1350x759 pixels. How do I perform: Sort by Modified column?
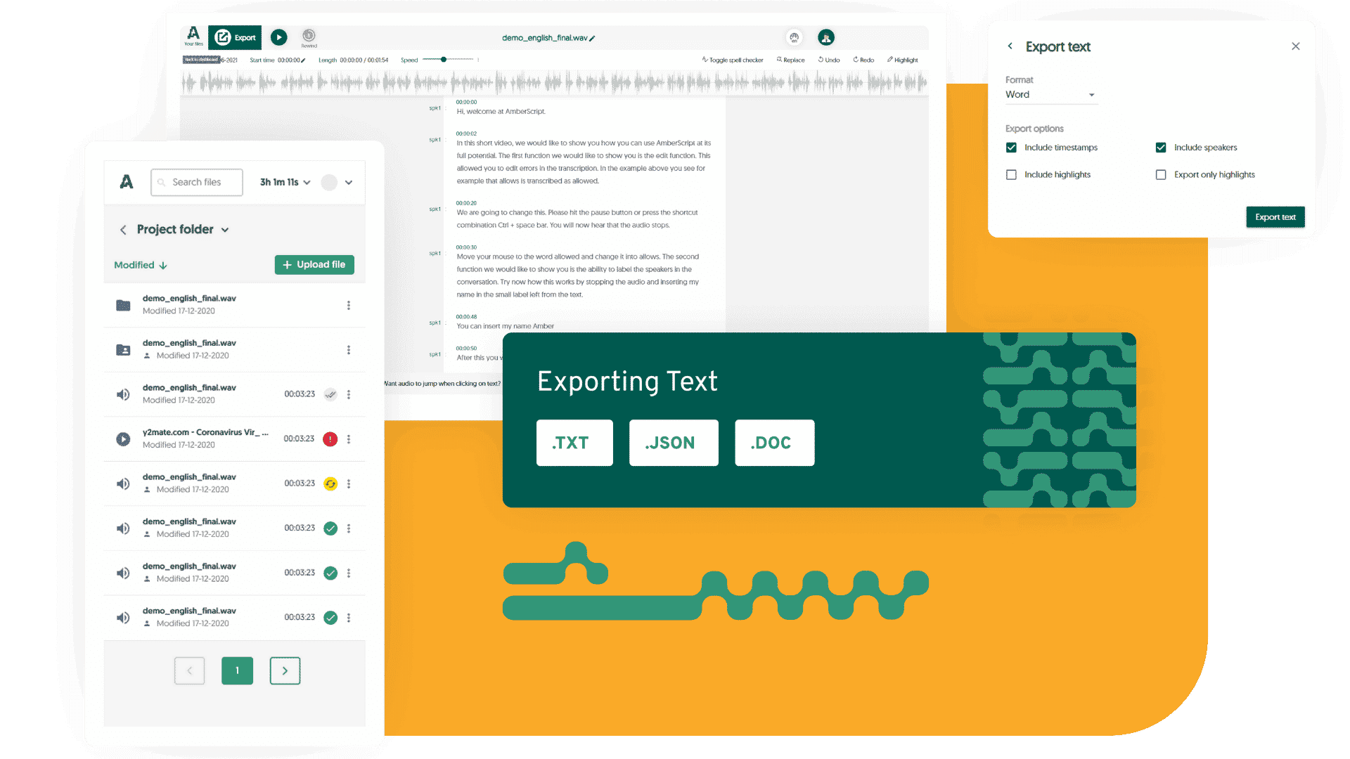click(x=141, y=265)
